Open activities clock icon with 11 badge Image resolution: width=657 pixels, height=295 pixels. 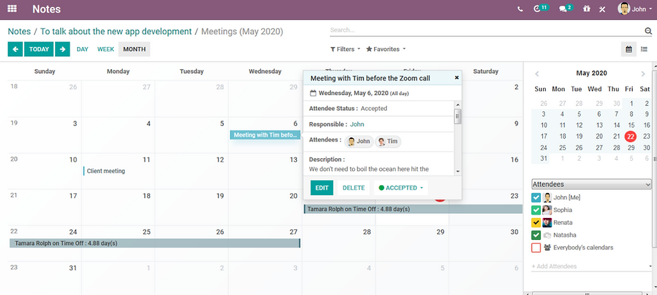pyautogui.click(x=541, y=8)
